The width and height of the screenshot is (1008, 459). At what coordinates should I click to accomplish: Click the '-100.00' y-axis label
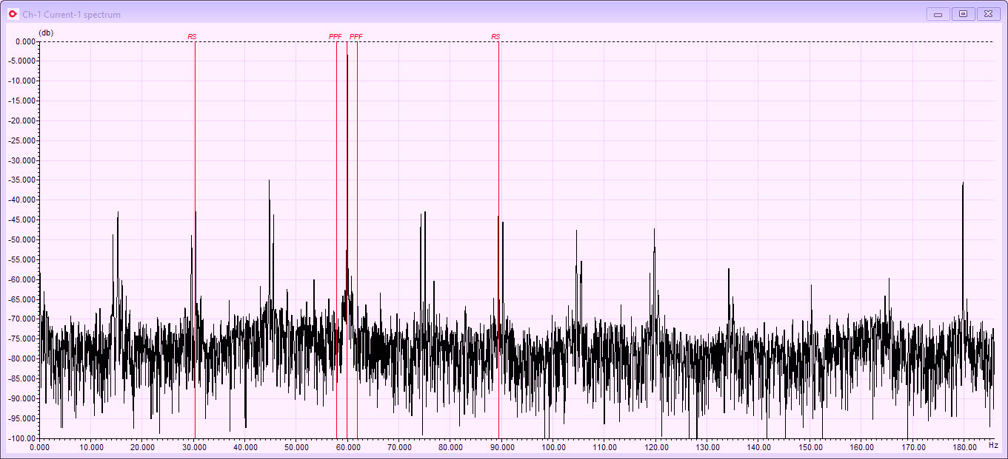(x=24, y=438)
